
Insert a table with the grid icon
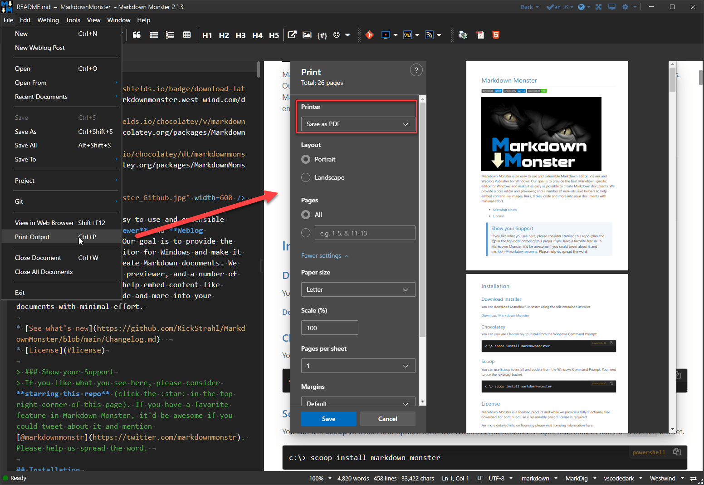click(187, 35)
